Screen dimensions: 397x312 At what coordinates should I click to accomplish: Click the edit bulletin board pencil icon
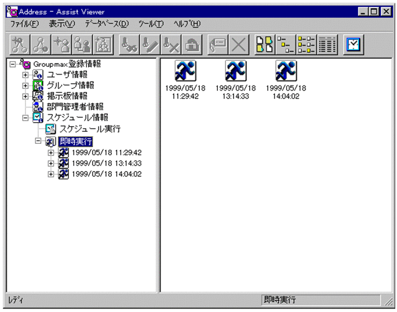150,44
